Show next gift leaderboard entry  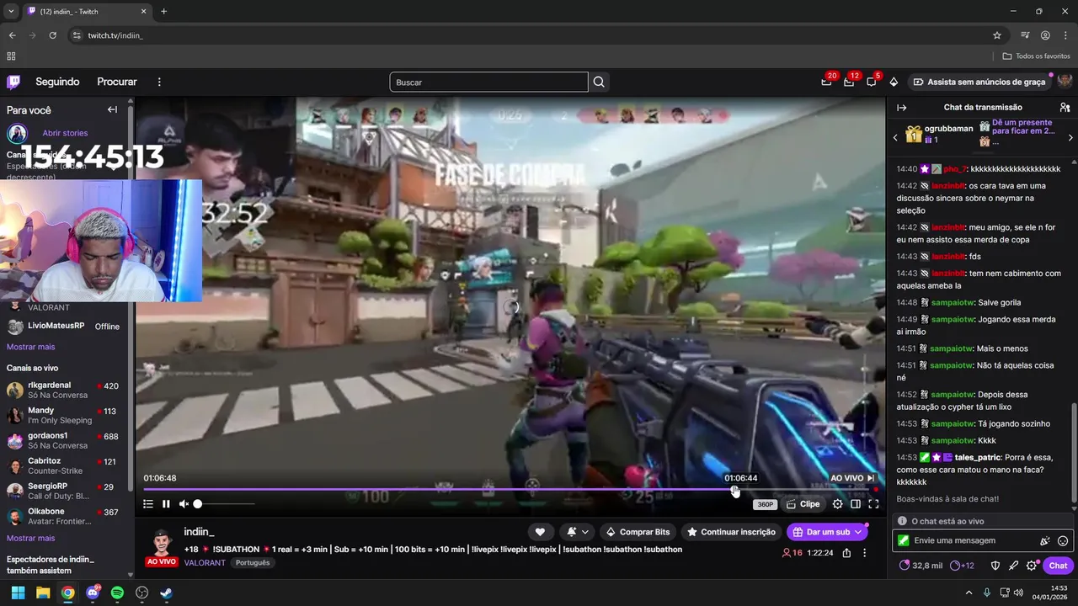1070,137
